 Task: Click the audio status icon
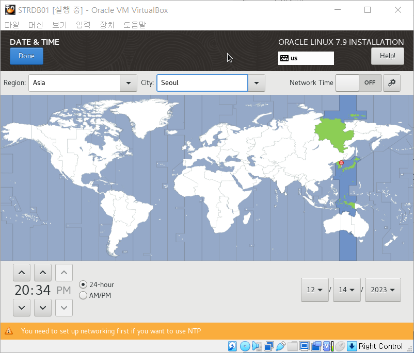coord(257,346)
